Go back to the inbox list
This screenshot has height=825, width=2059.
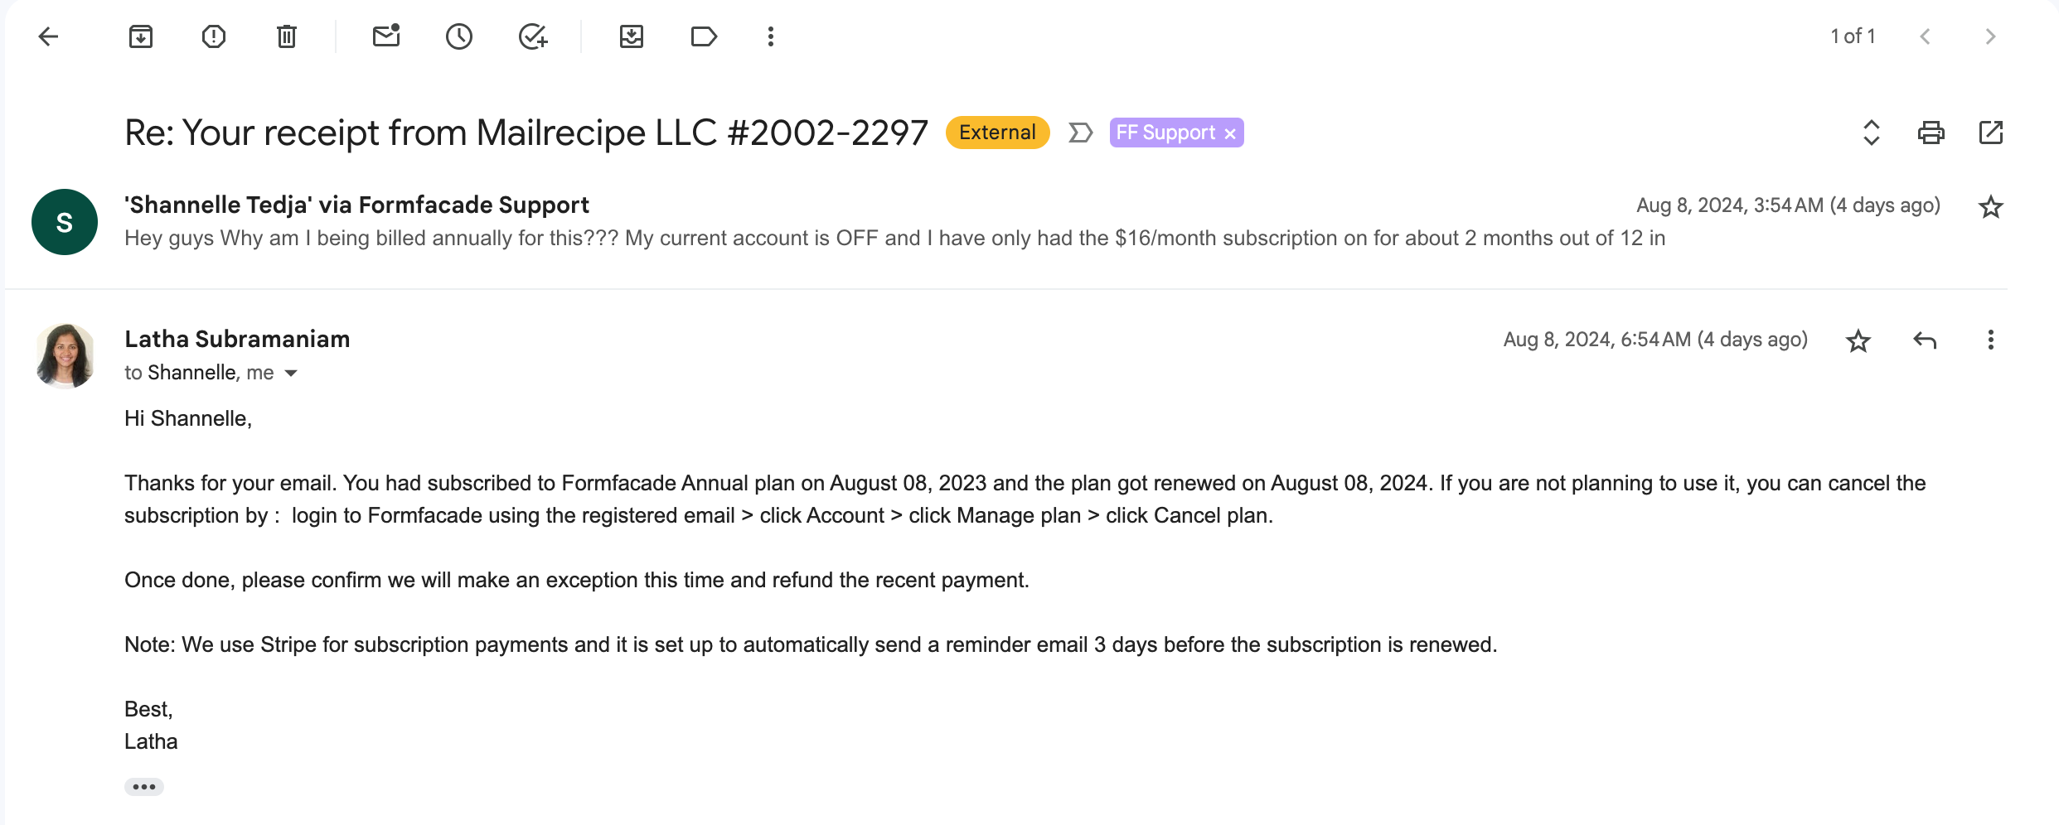49,36
